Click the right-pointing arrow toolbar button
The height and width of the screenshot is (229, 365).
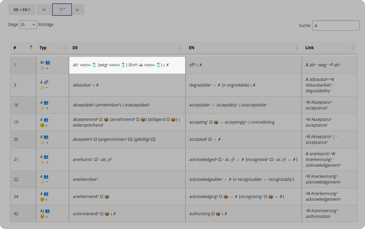tap(77, 10)
